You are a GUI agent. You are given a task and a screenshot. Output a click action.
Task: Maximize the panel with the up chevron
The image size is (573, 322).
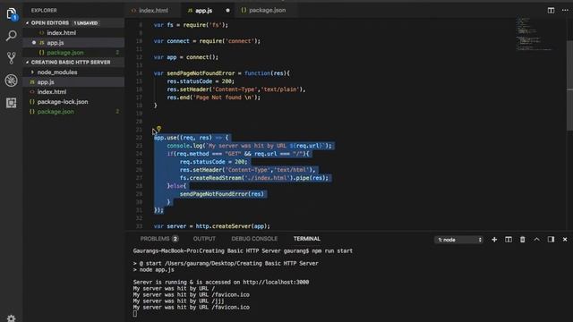tap(536, 240)
